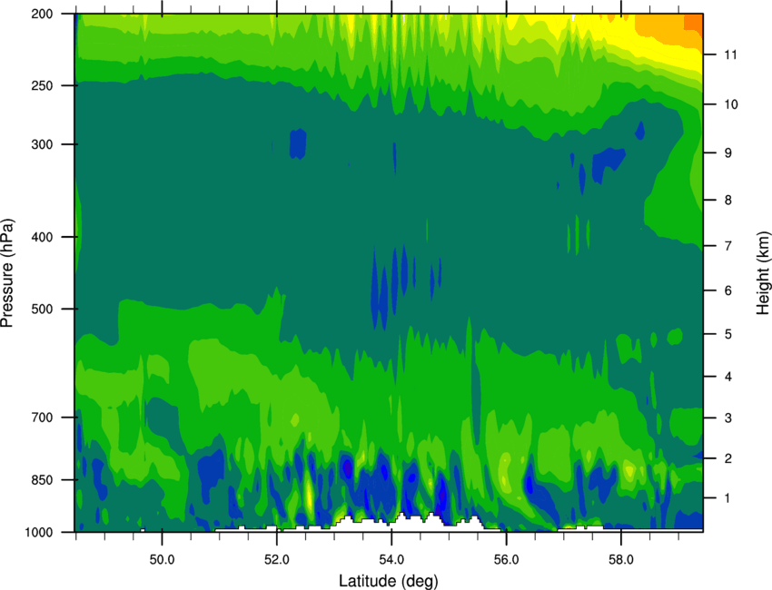Select the Latitude (deg) axis title
The image size is (772, 590).
[x=389, y=581]
